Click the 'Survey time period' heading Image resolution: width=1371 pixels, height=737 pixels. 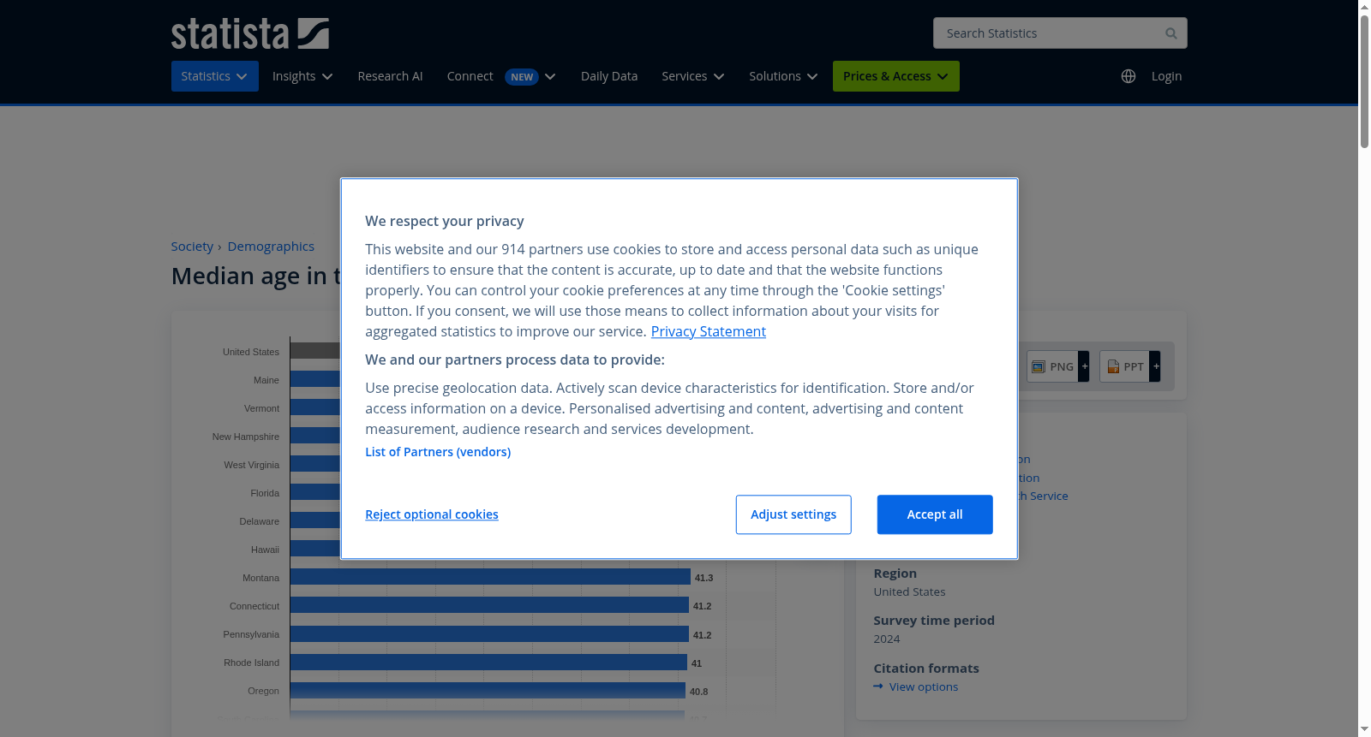934,621
